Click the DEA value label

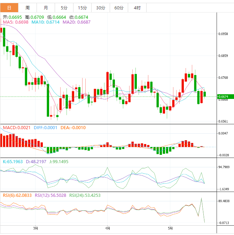[73, 128]
